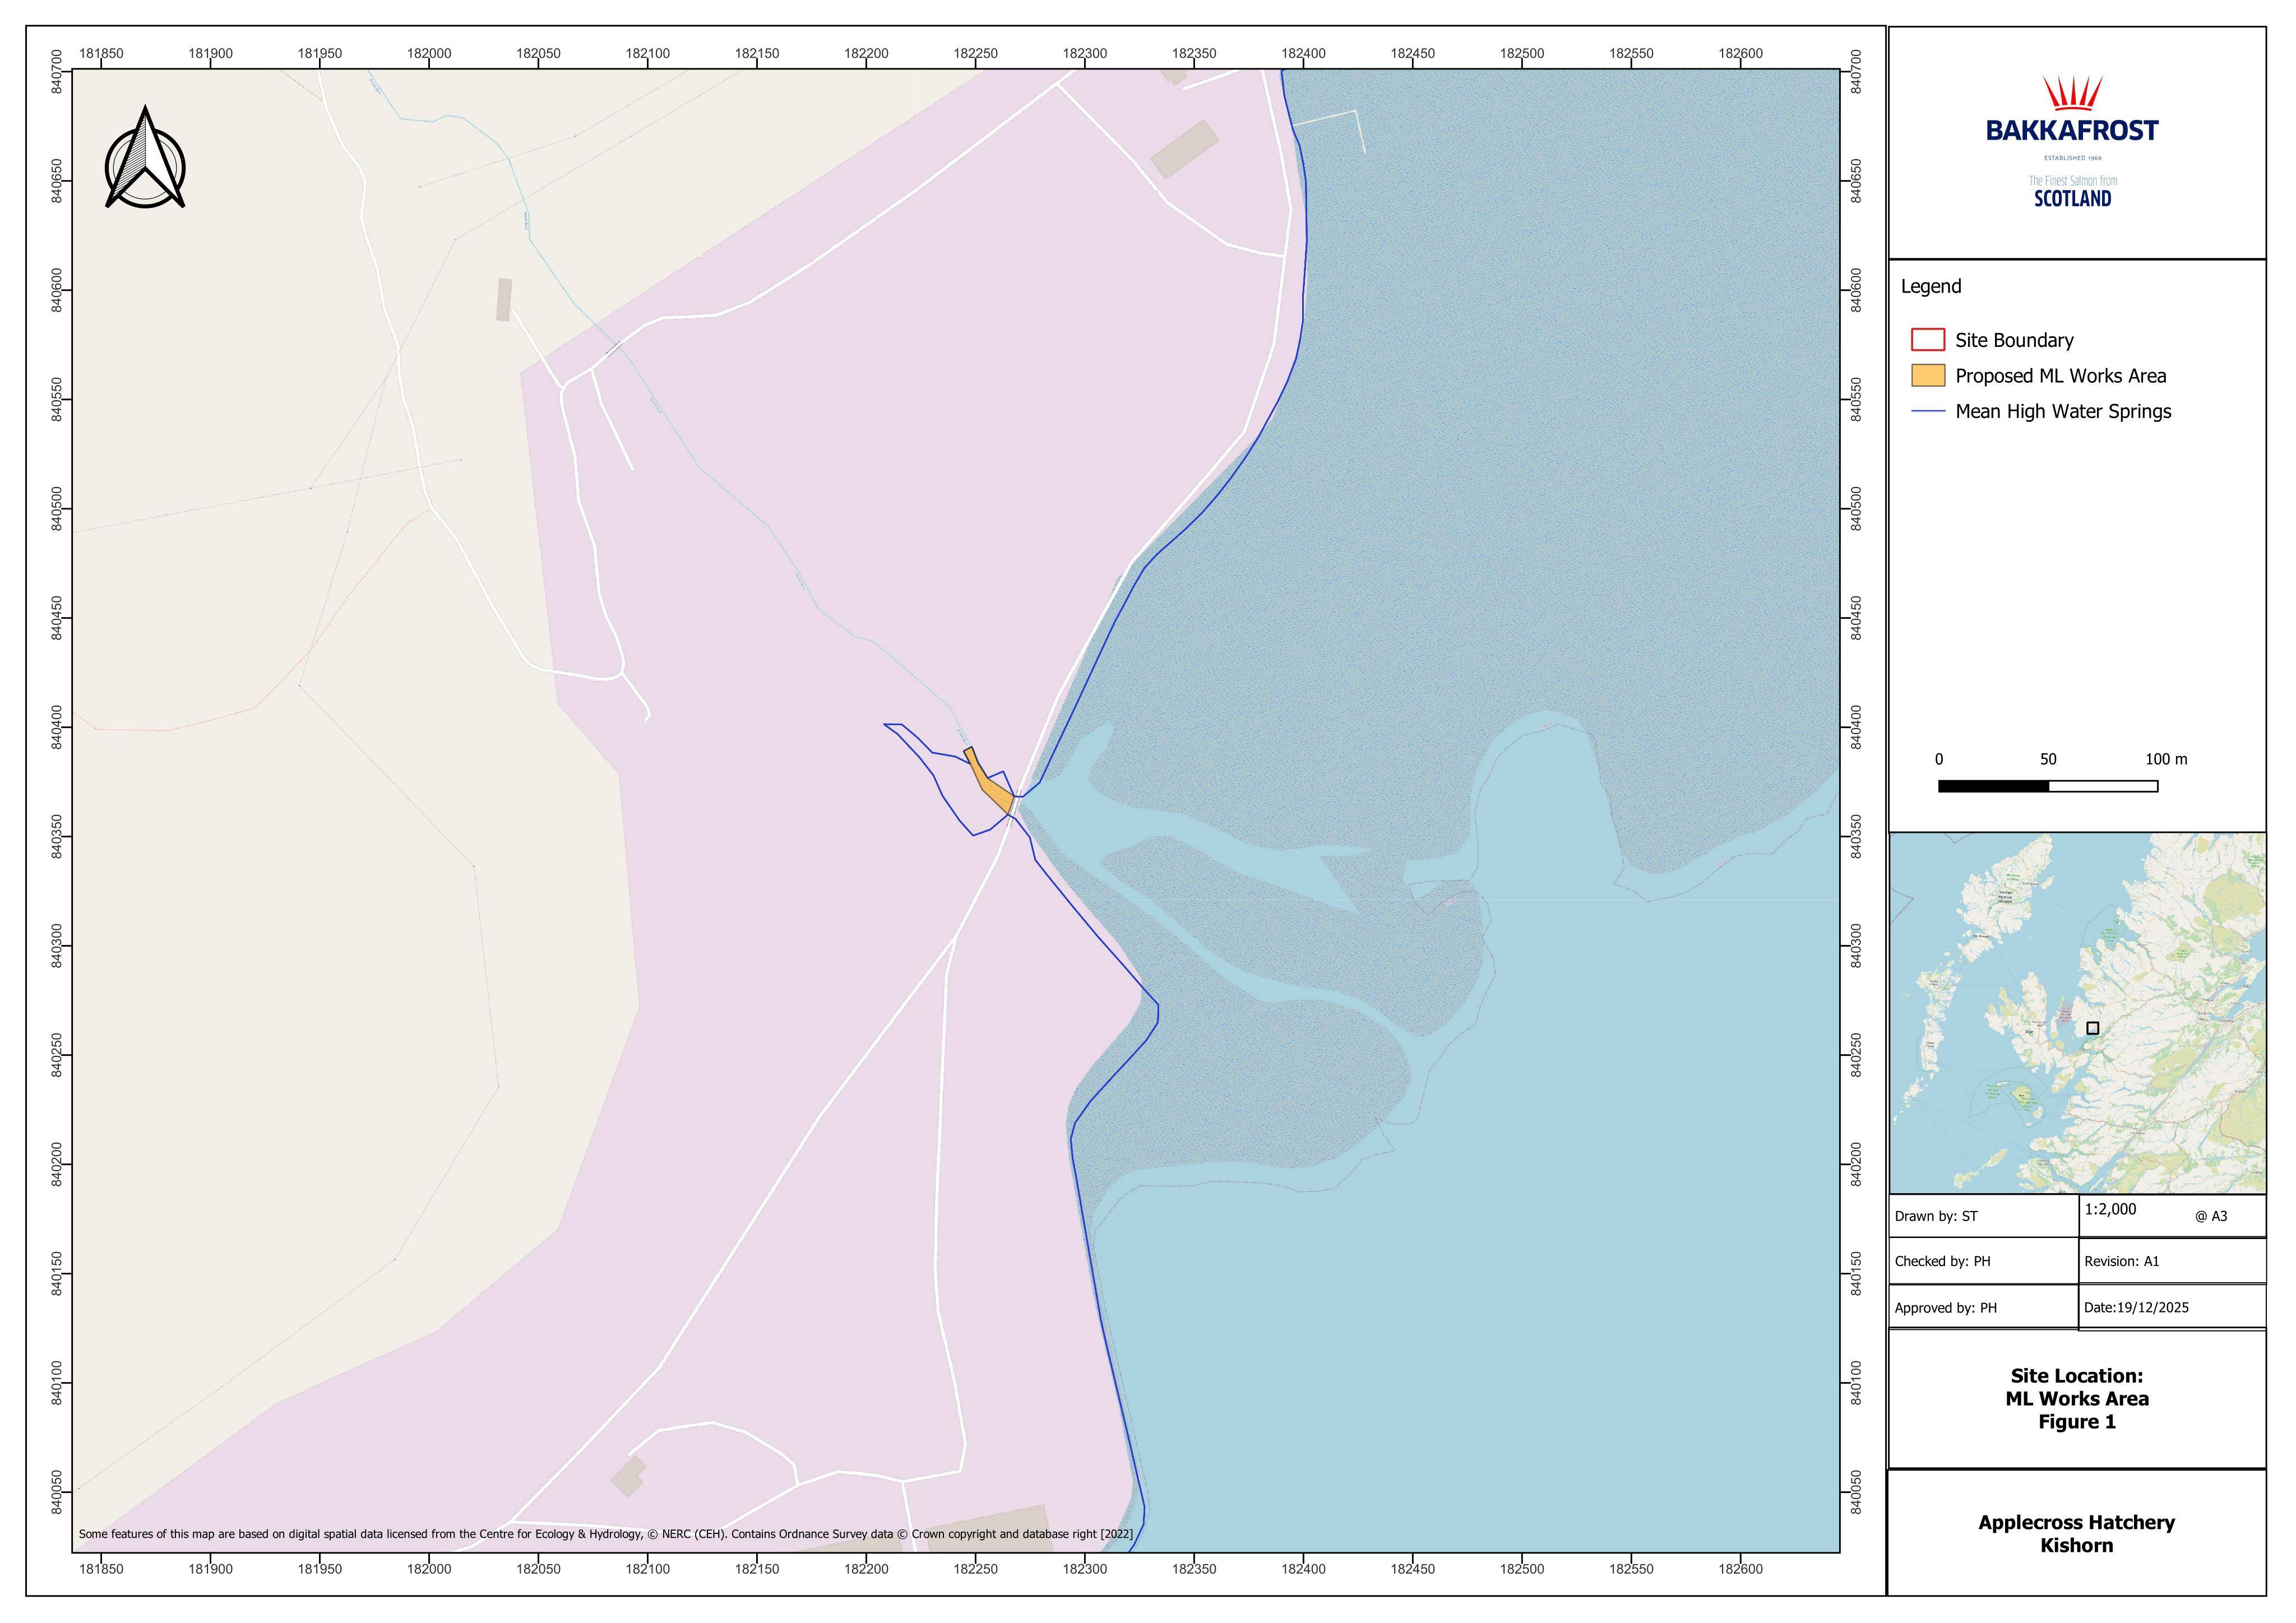This screenshot has height=1623, width=2296.
Task: Click the Scotland inset overview map
Action: [x=2077, y=1013]
